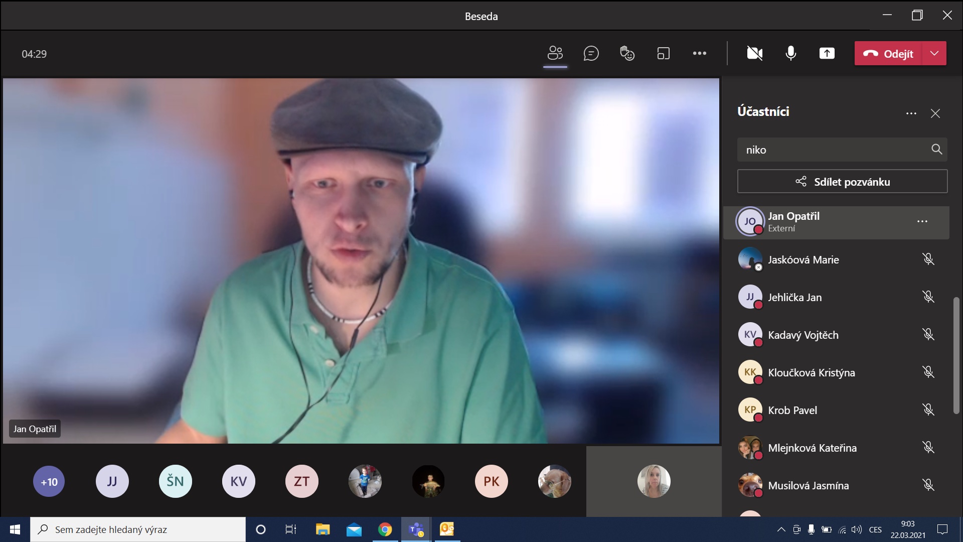Select Kloučková Kristýna in participants list

(811, 372)
